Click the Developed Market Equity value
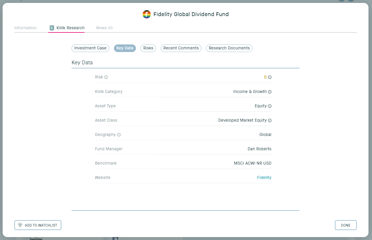The image size is (372, 240). point(243,120)
